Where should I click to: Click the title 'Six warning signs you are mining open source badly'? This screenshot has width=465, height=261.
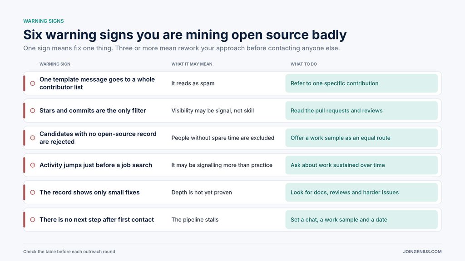coord(185,34)
